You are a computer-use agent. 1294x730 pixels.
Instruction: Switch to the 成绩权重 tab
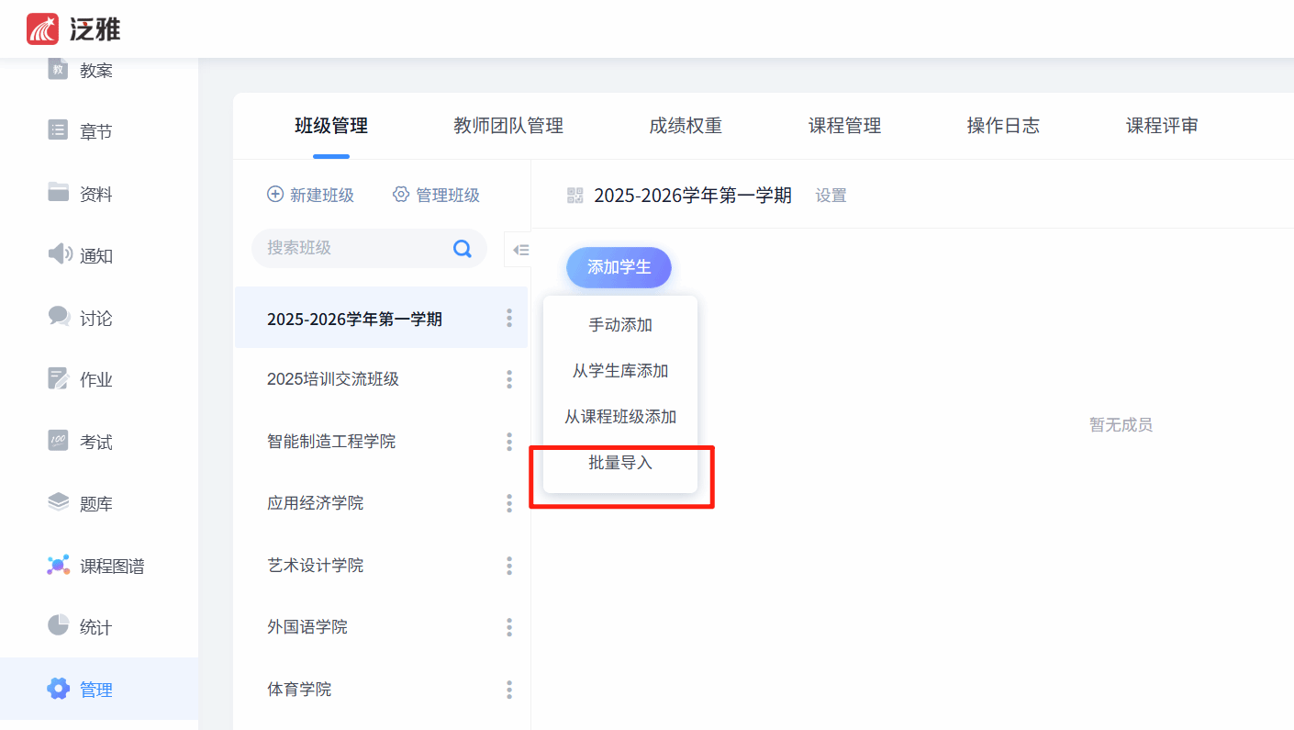(685, 126)
